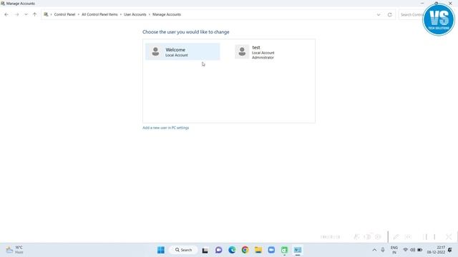Click the volume speaker tray icon
Viewport: 458px width, 257px height.
(x=412, y=250)
